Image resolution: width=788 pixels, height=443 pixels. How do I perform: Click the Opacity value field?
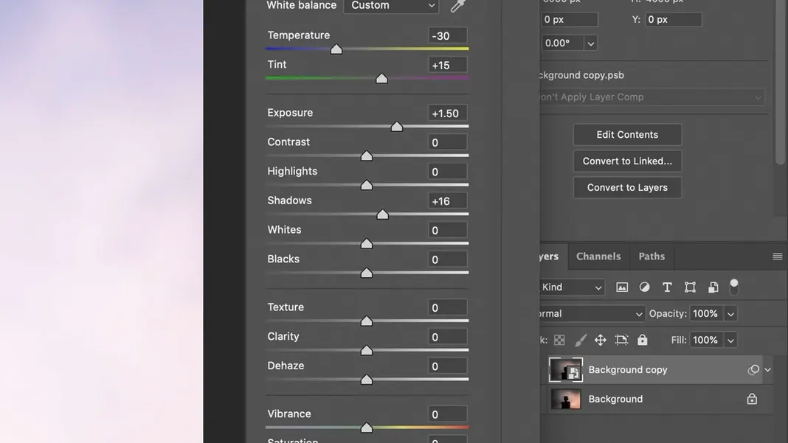(706, 314)
